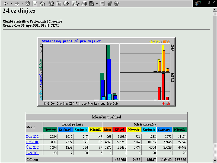The width and height of the screenshot is (217, 163).
Task: Open the Edit button dropdown arrow
Action: 97,4
